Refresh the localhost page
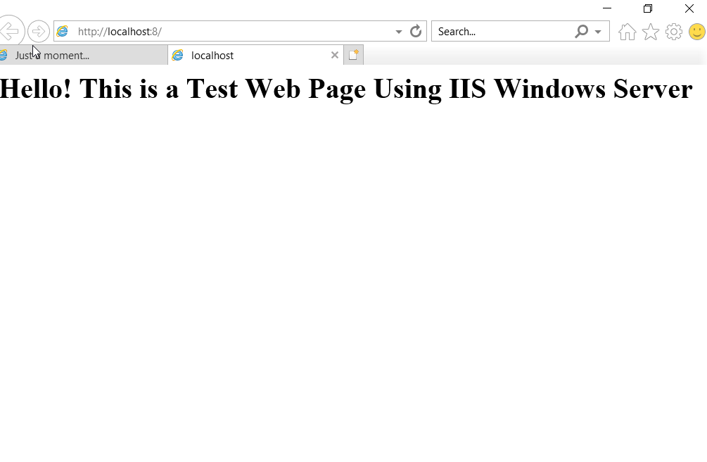 [x=416, y=31]
